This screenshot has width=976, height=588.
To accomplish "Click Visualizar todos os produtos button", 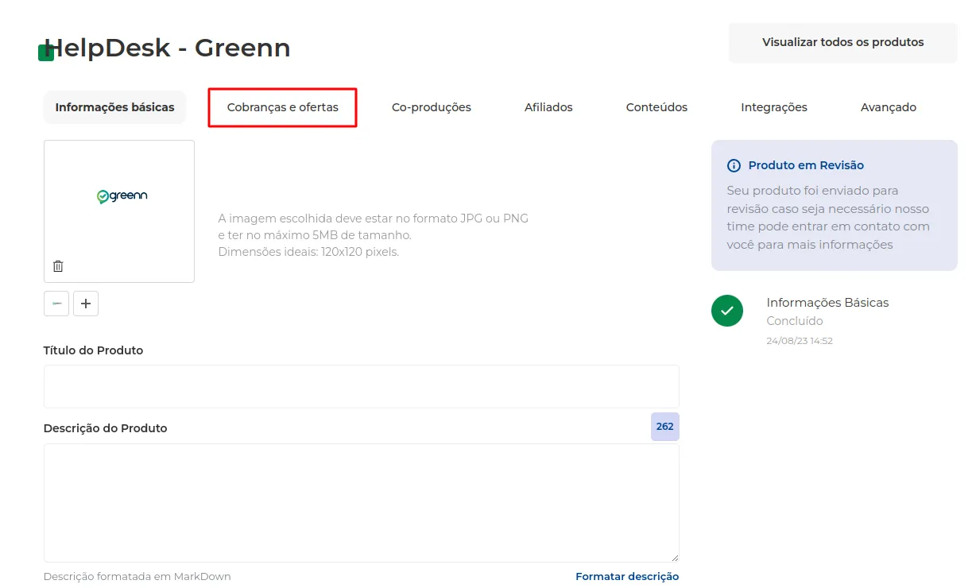I will tap(843, 43).
